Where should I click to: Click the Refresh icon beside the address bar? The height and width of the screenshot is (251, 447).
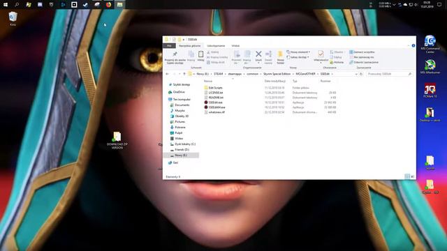pos(361,74)
